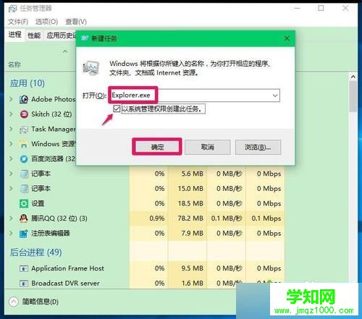Click the 注册表编辑器 icon
362x319 pixels.
(x=24, y=234)
